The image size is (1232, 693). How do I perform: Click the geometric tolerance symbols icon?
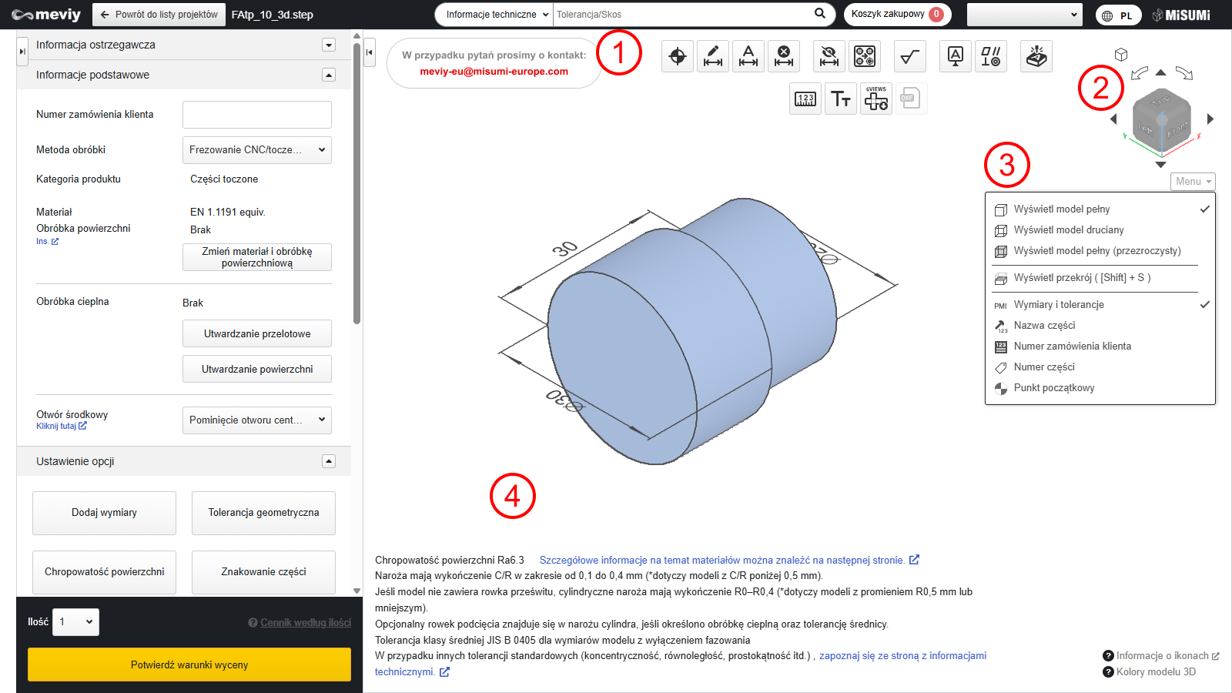990,56
